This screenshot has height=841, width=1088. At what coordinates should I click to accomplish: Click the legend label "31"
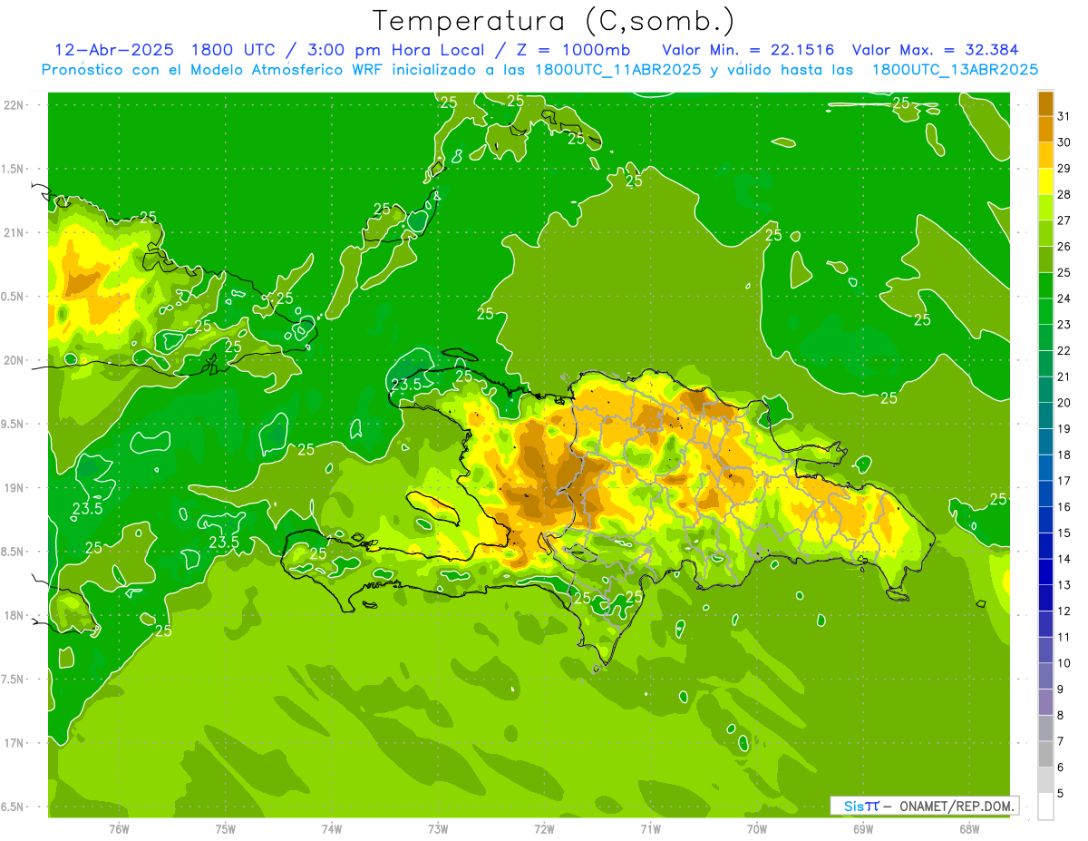pyautogui.click(x=1064, y=116)
